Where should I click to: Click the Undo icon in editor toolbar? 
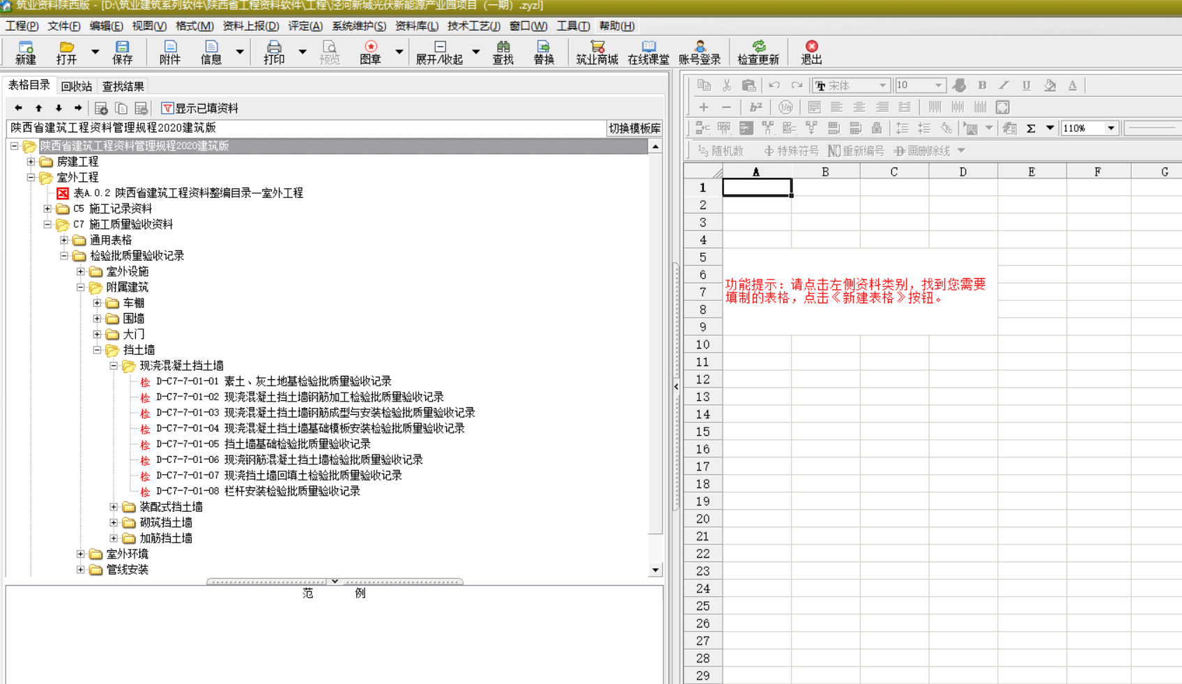[x=774, y=85]
